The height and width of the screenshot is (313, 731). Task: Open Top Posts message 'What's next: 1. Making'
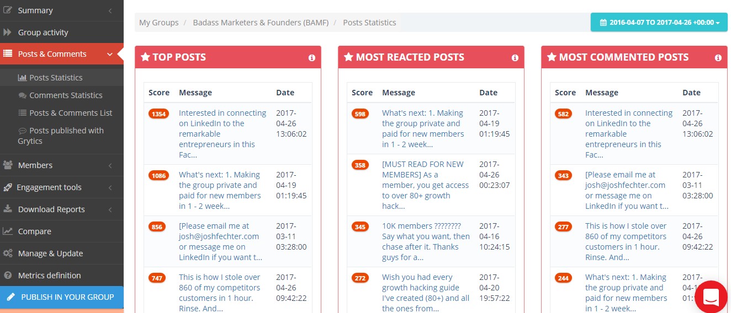[x=220, y=190]
